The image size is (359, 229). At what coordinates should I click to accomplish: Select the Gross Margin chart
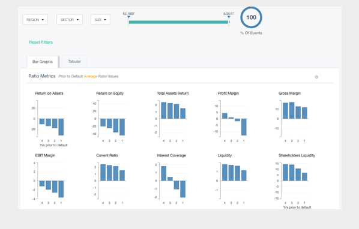tap(293, 117)
